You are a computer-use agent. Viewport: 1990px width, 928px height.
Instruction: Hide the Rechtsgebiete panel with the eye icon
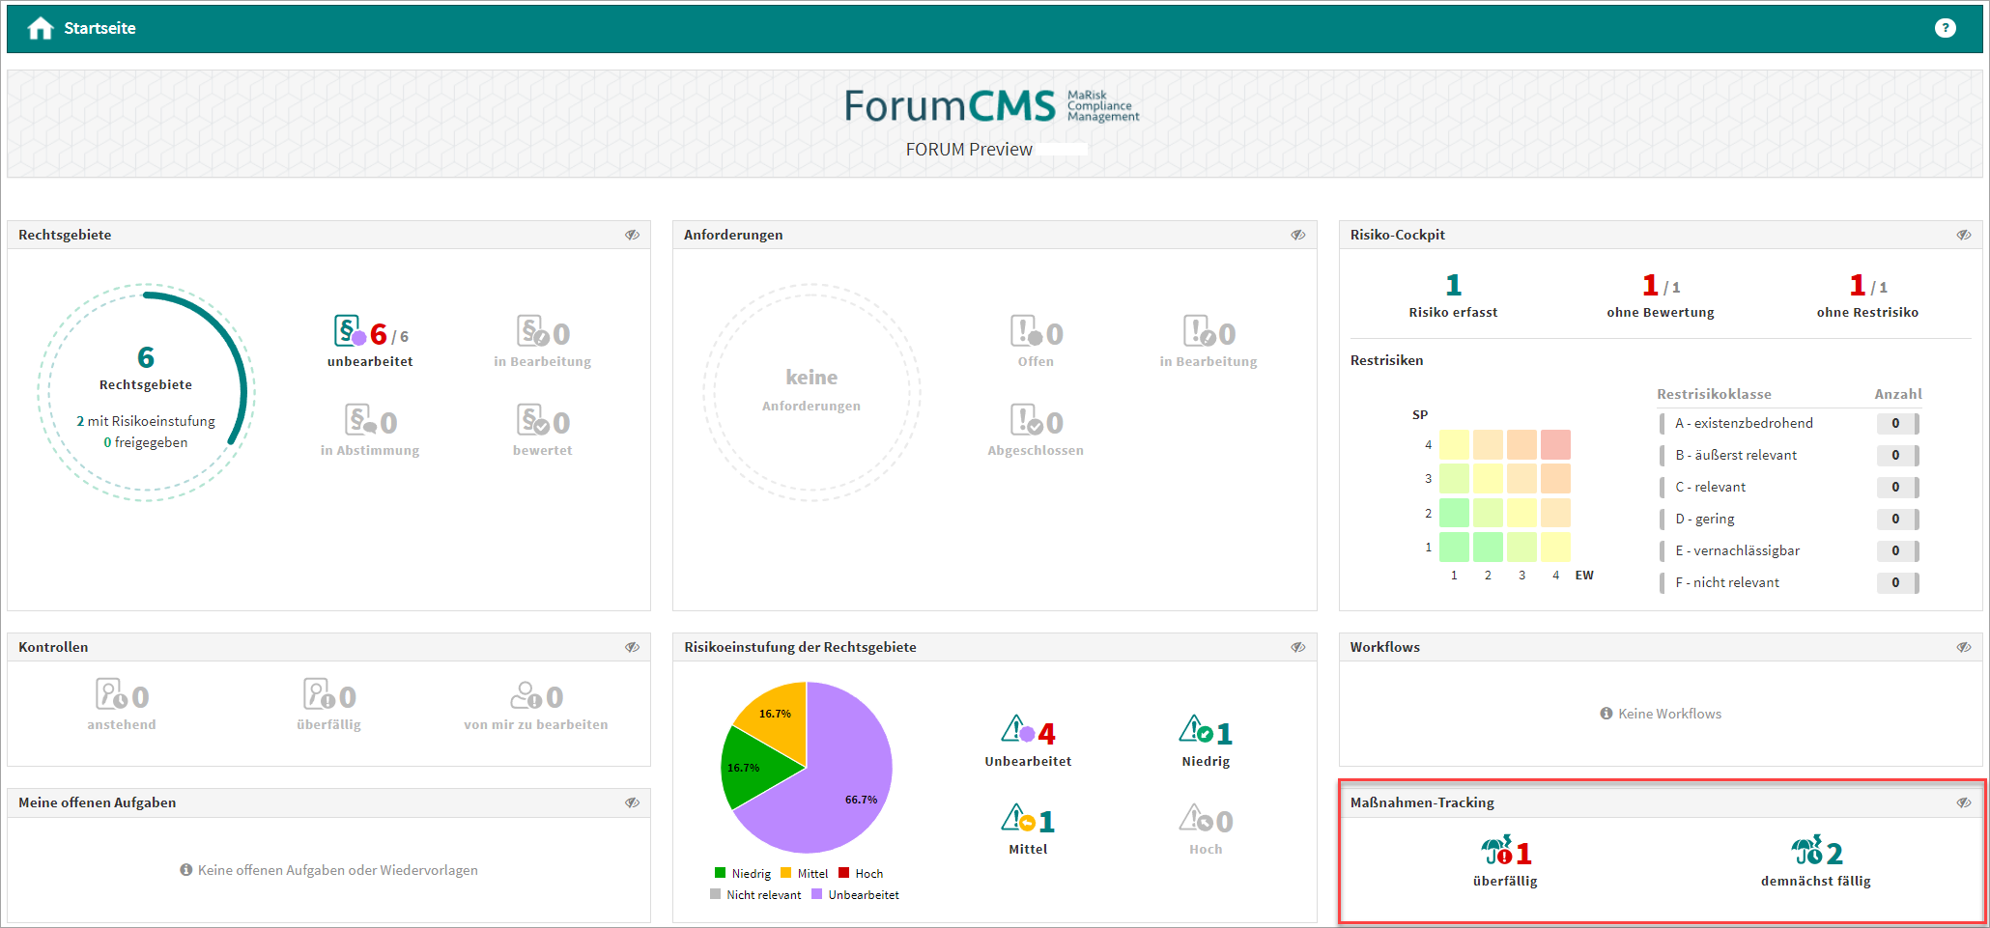632,235
